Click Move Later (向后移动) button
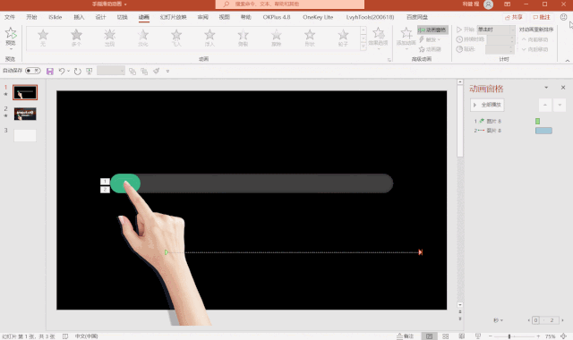This screenshot has height=340, width=573. click(x=535, y=49)
